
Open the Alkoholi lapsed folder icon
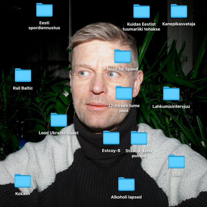126,184
